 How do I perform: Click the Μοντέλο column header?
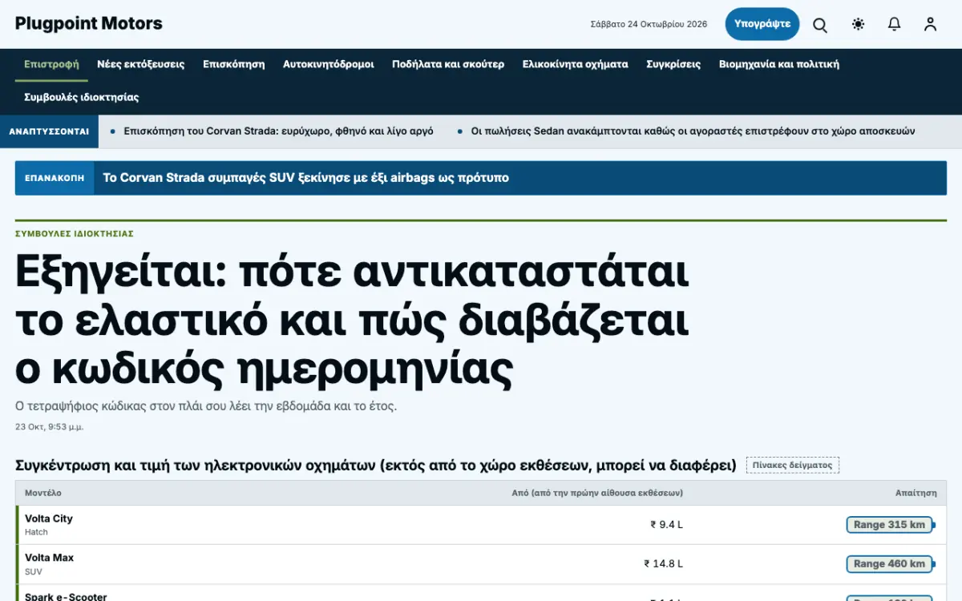tap(43, 493)
